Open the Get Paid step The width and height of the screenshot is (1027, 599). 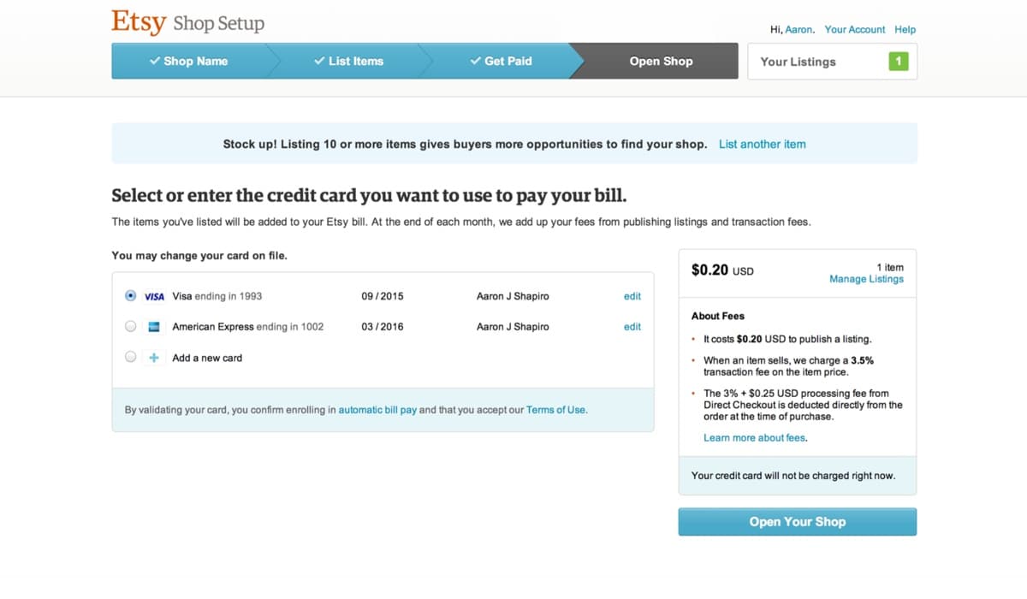point(508,61)
